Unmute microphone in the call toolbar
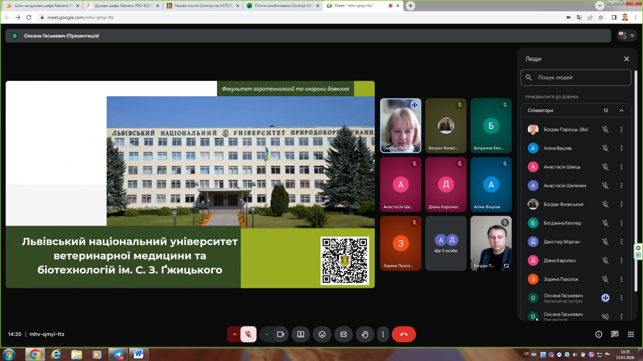 (x=248, y=334)
